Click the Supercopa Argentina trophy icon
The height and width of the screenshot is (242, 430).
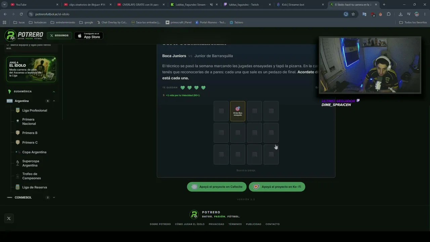click(x=18, y=163)
